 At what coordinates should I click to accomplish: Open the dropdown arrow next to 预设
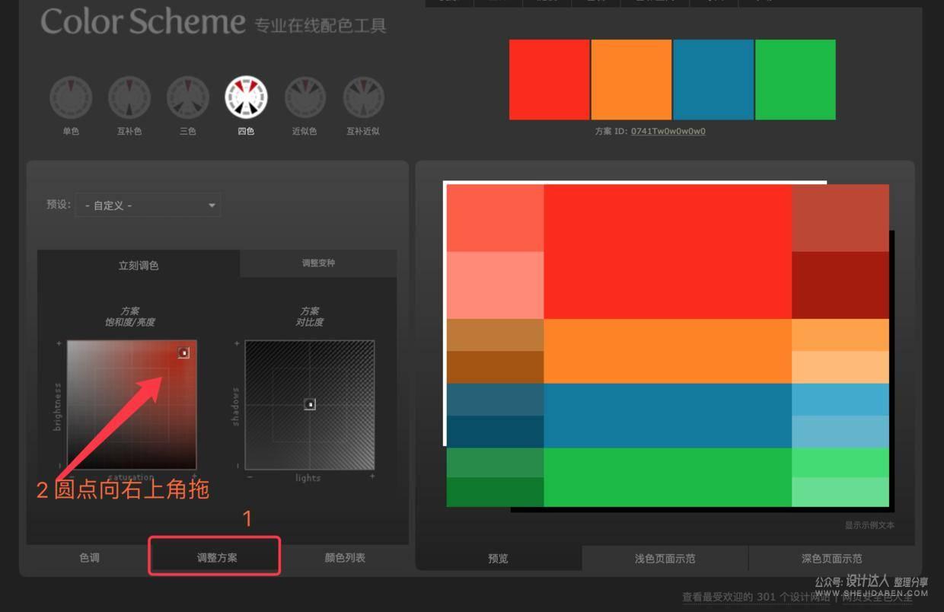pyautogui.click(x=211, y=205)
